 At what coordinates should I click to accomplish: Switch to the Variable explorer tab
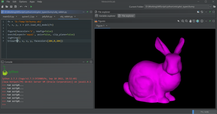point(105,16)
